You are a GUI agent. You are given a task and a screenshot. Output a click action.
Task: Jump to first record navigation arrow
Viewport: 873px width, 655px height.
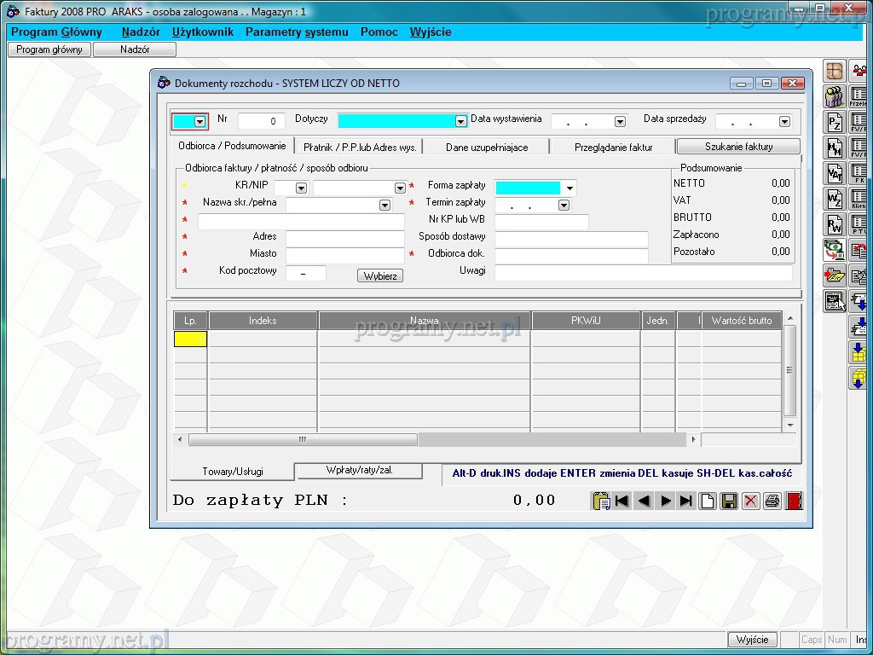point(622,501)
